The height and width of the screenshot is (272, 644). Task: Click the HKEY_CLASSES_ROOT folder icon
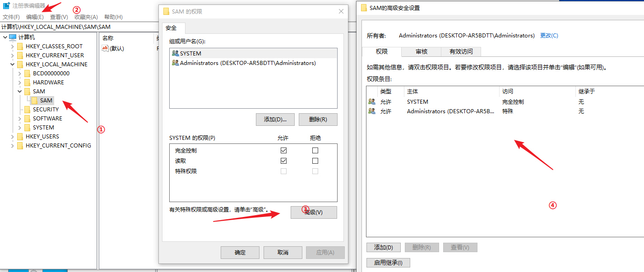(20, 46)
